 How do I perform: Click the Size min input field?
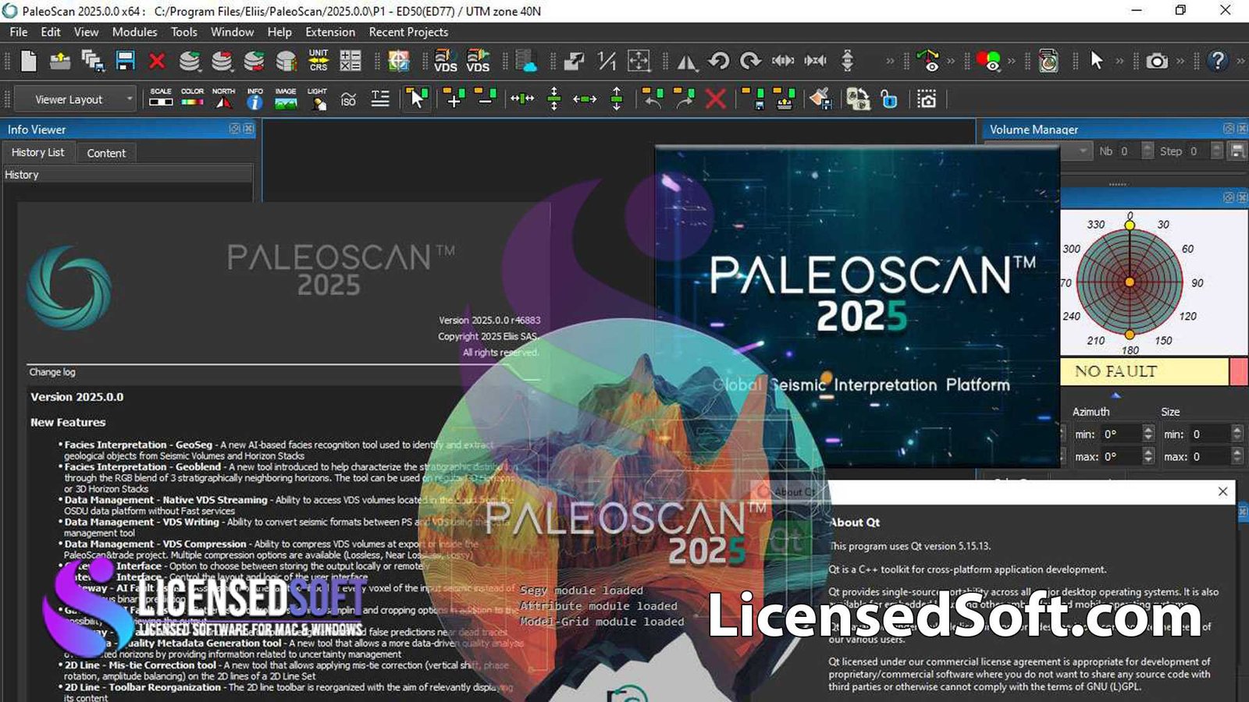point(1209,434)
